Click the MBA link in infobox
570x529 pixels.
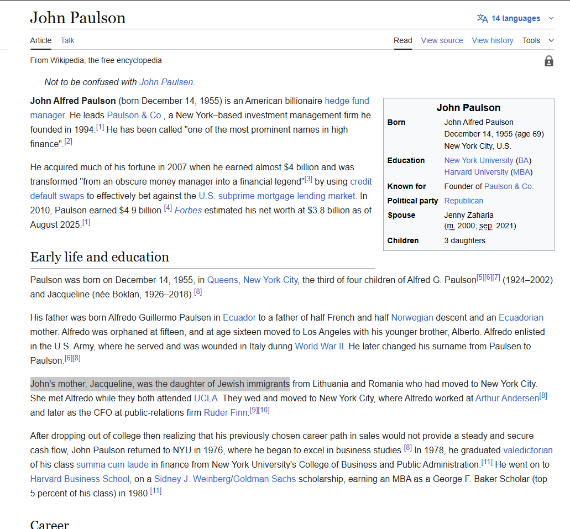[522, 172]
